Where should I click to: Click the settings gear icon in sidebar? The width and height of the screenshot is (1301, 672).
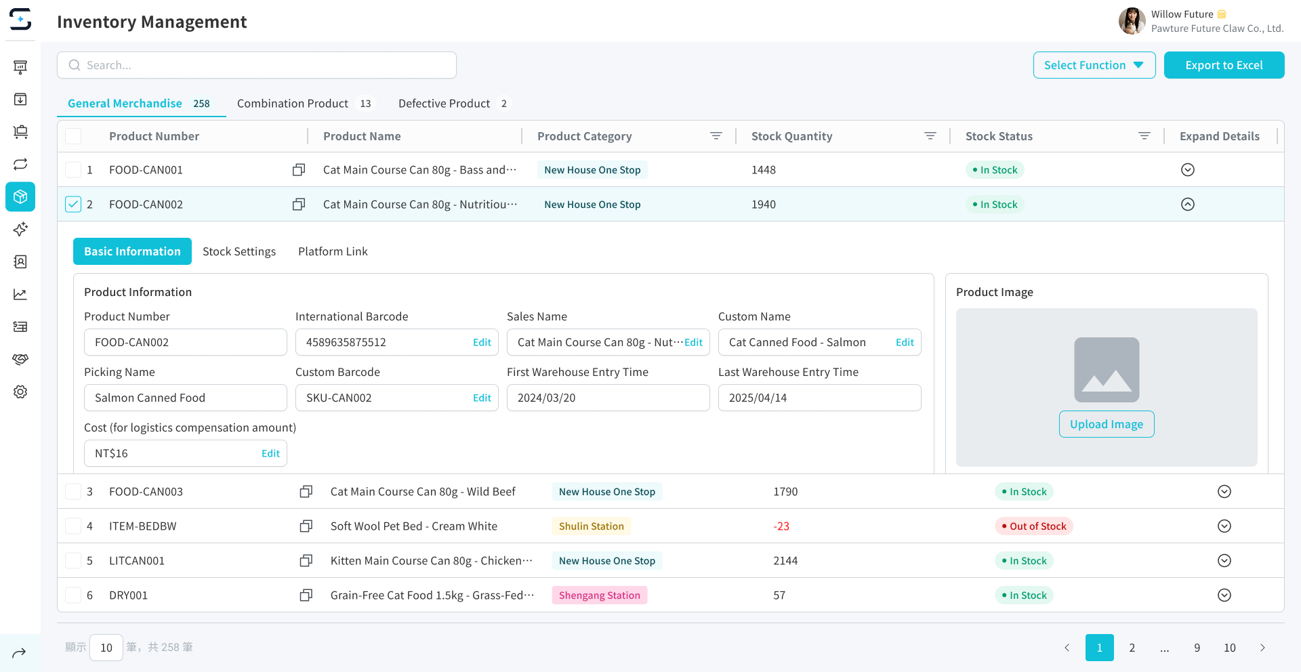[x=20, y=392]
